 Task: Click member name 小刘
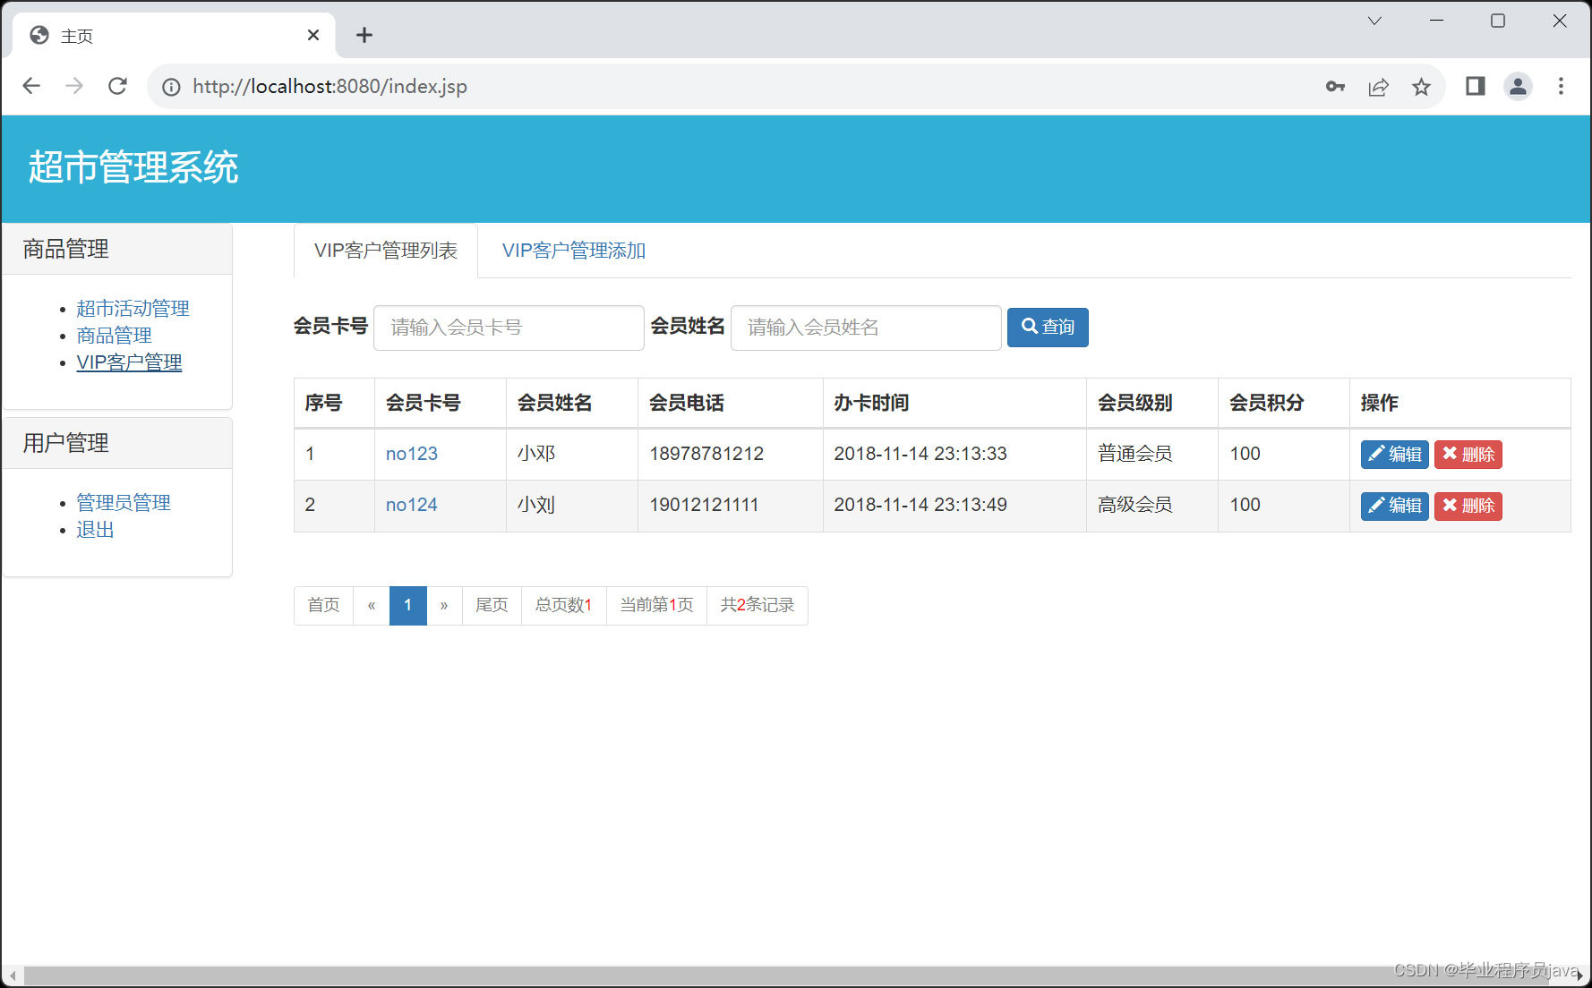coord(536,505)
